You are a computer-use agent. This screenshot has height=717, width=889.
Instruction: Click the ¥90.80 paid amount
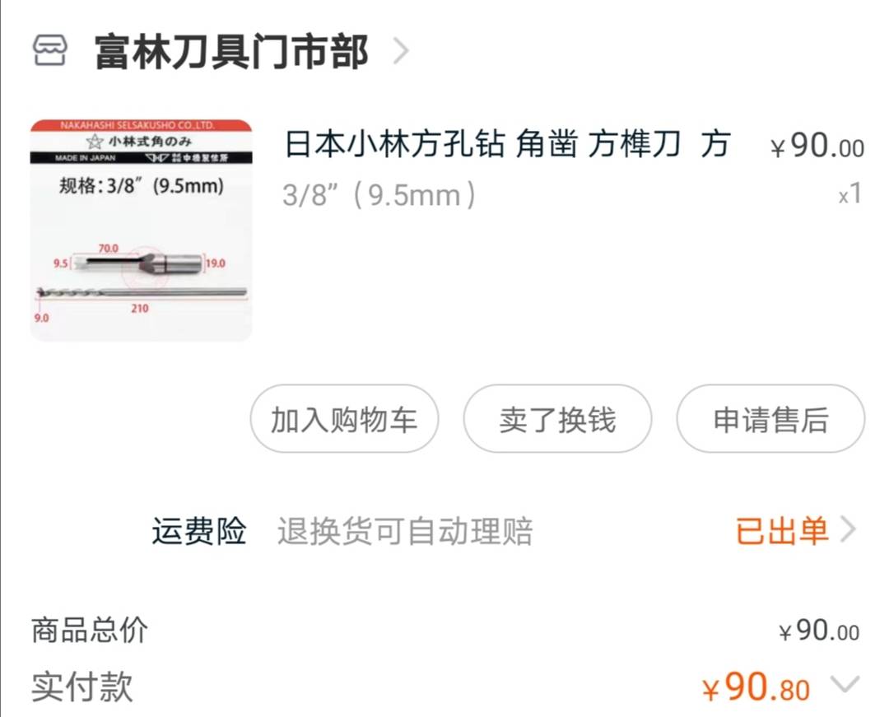[x=756, y=687]
